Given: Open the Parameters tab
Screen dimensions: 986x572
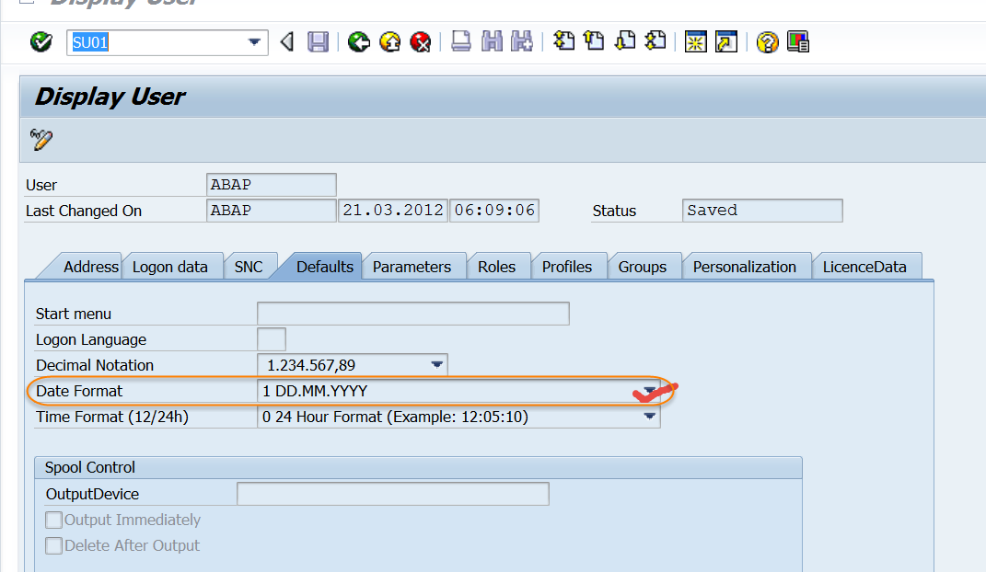Looking at the screenshot, I should pos(412,267).
